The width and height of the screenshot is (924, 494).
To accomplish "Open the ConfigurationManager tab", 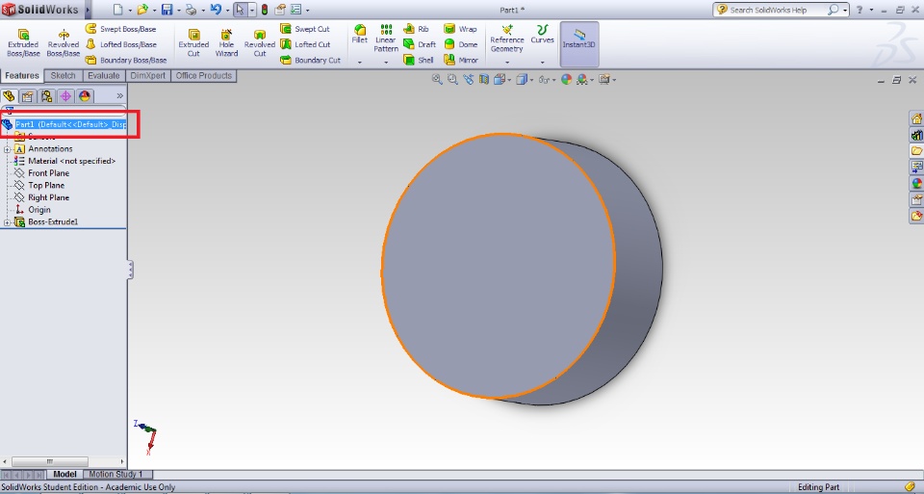I will (x=46, y=96).
